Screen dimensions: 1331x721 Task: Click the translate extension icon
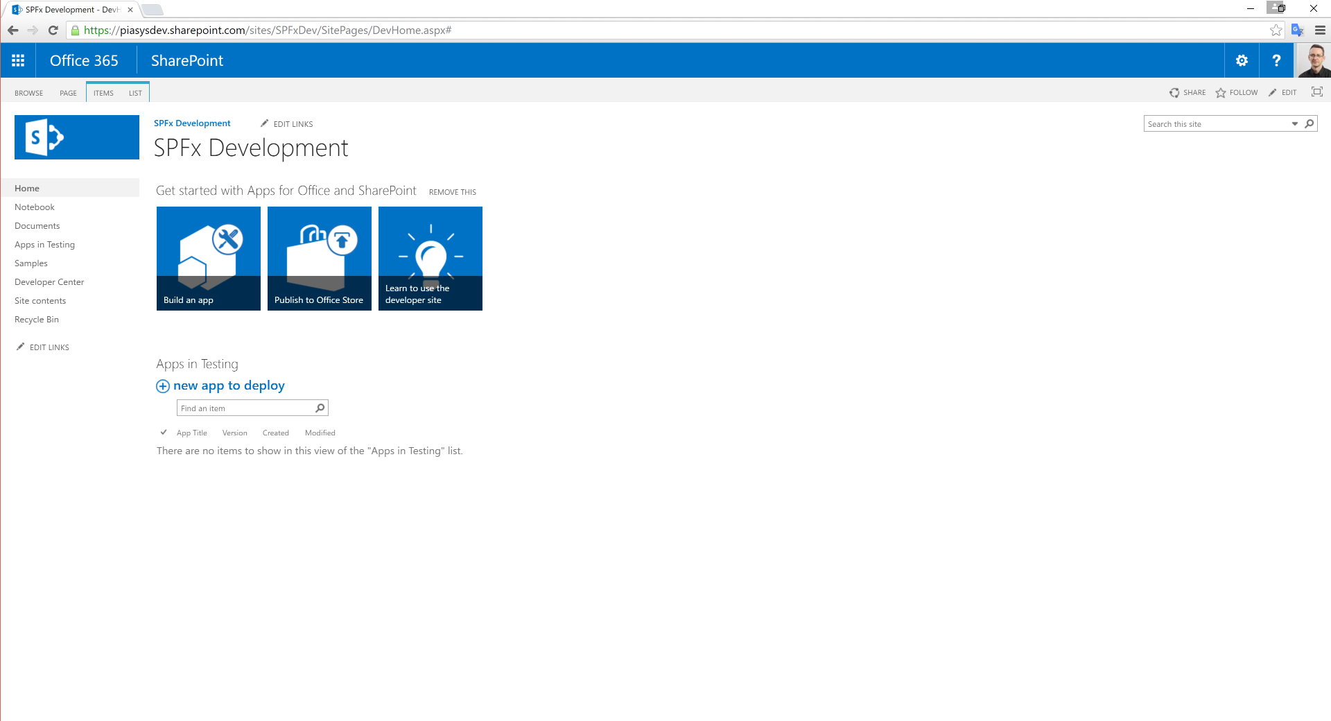point(1298,30)
